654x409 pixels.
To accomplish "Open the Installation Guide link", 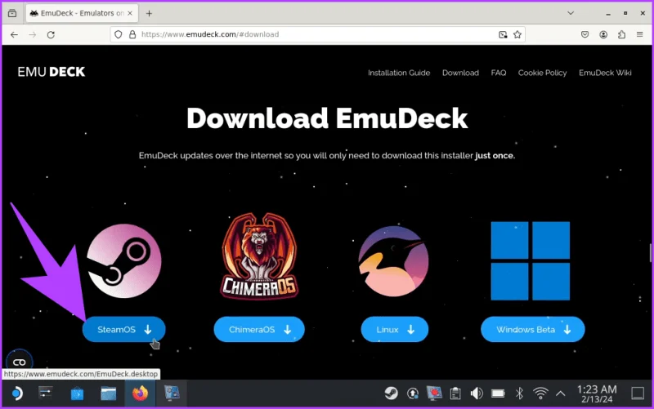I will click(399, 73).
